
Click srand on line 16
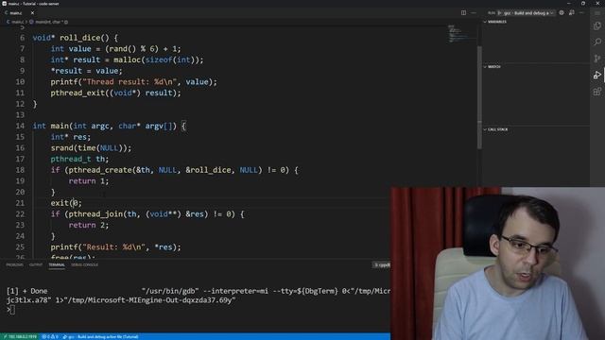pos(61,148)
